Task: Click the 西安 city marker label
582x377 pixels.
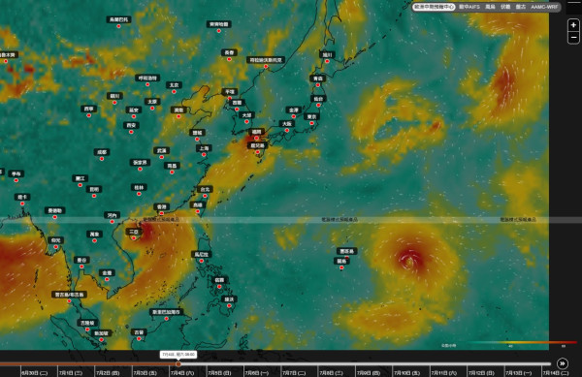Action: point(131,125)
